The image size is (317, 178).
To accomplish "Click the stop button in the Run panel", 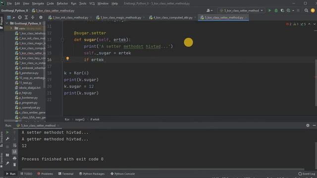I will (x=7, y=147).
